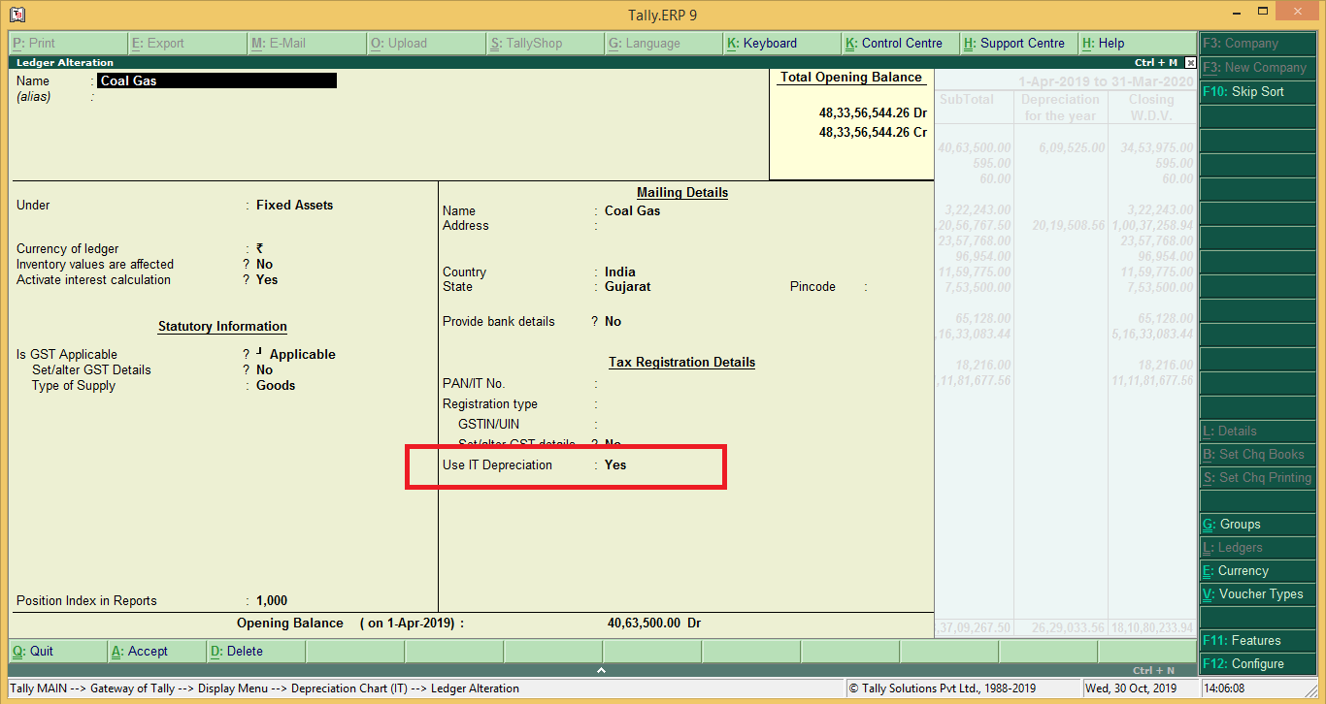Close the Ledger Alteration panel with X

click(1191, 62)
